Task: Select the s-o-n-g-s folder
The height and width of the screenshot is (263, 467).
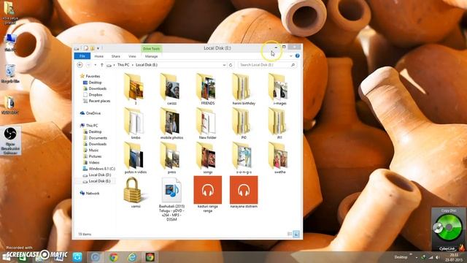Action: [x=244, y=158]
